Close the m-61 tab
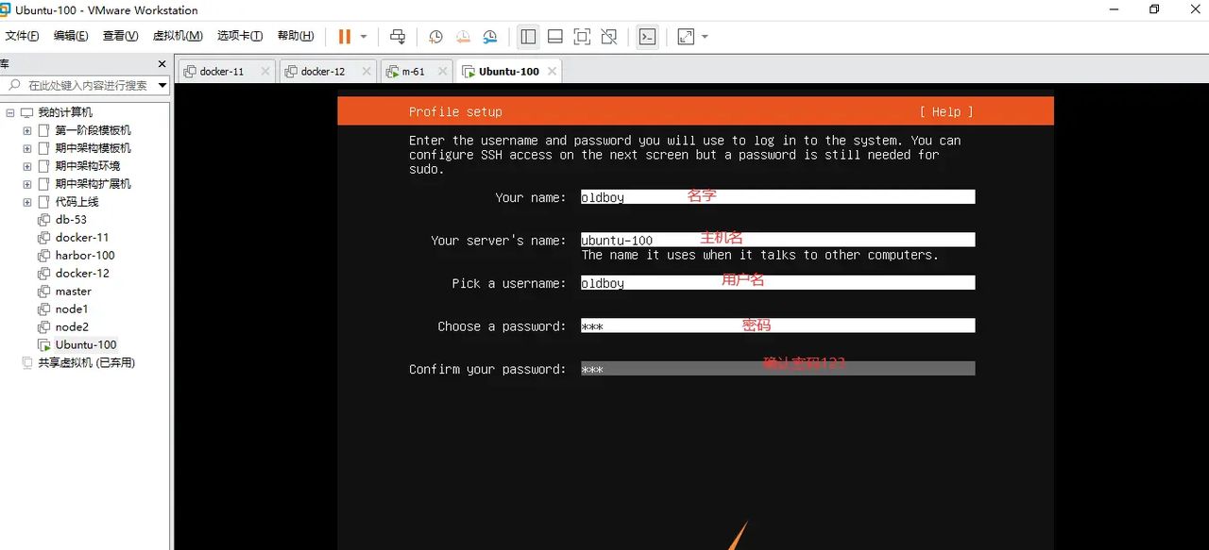The image size is (1209, 550). pos(442,70)
